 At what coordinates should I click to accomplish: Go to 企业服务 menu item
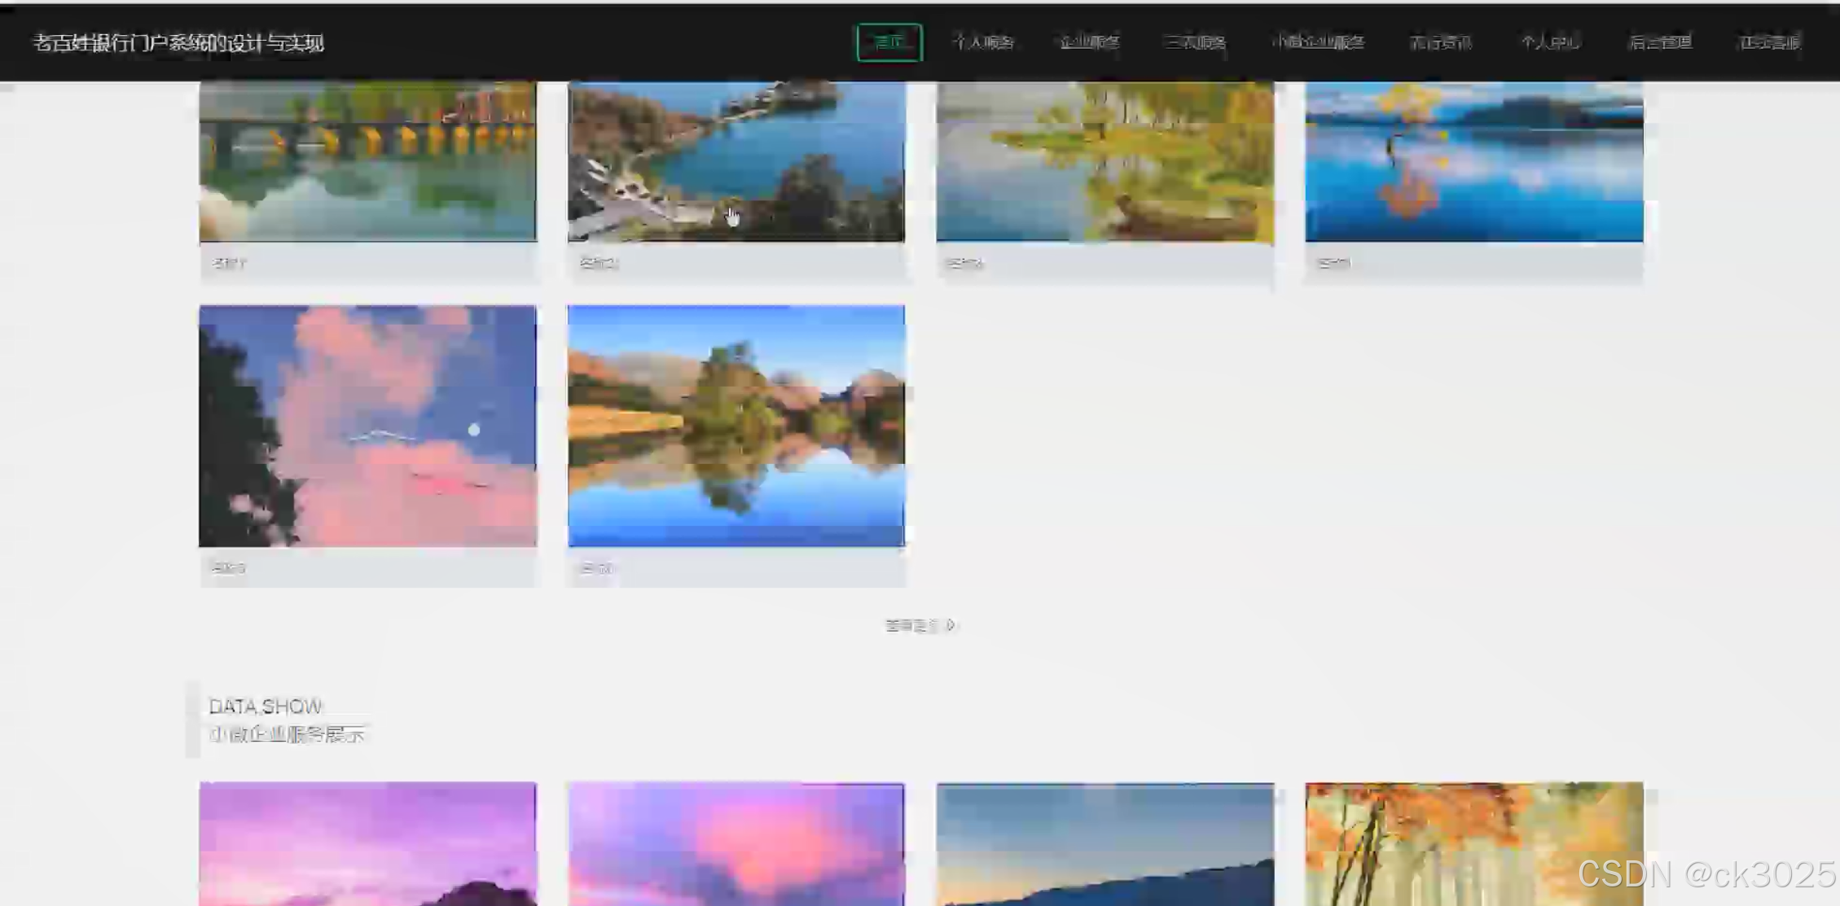pyautogui.click(x=1089, y=42)
